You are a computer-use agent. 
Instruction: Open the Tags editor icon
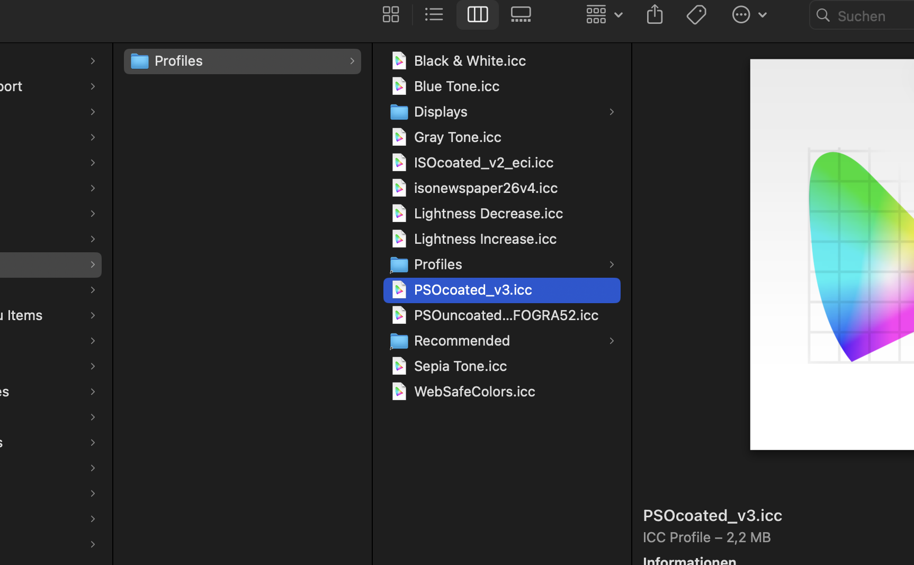click(x=696, y=15)
